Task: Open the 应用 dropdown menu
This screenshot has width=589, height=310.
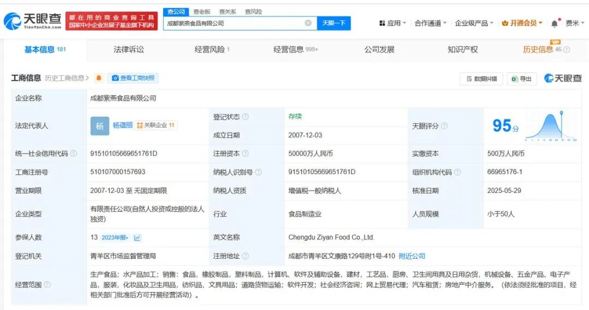Action: [393, 23]
